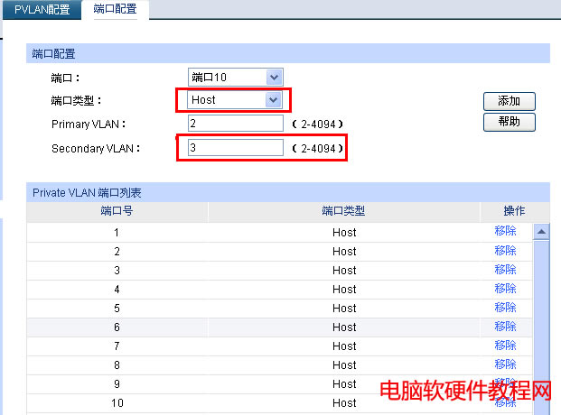Select port number 8 cell
Screen dimensions: 561x415
(x=117, y=365)
